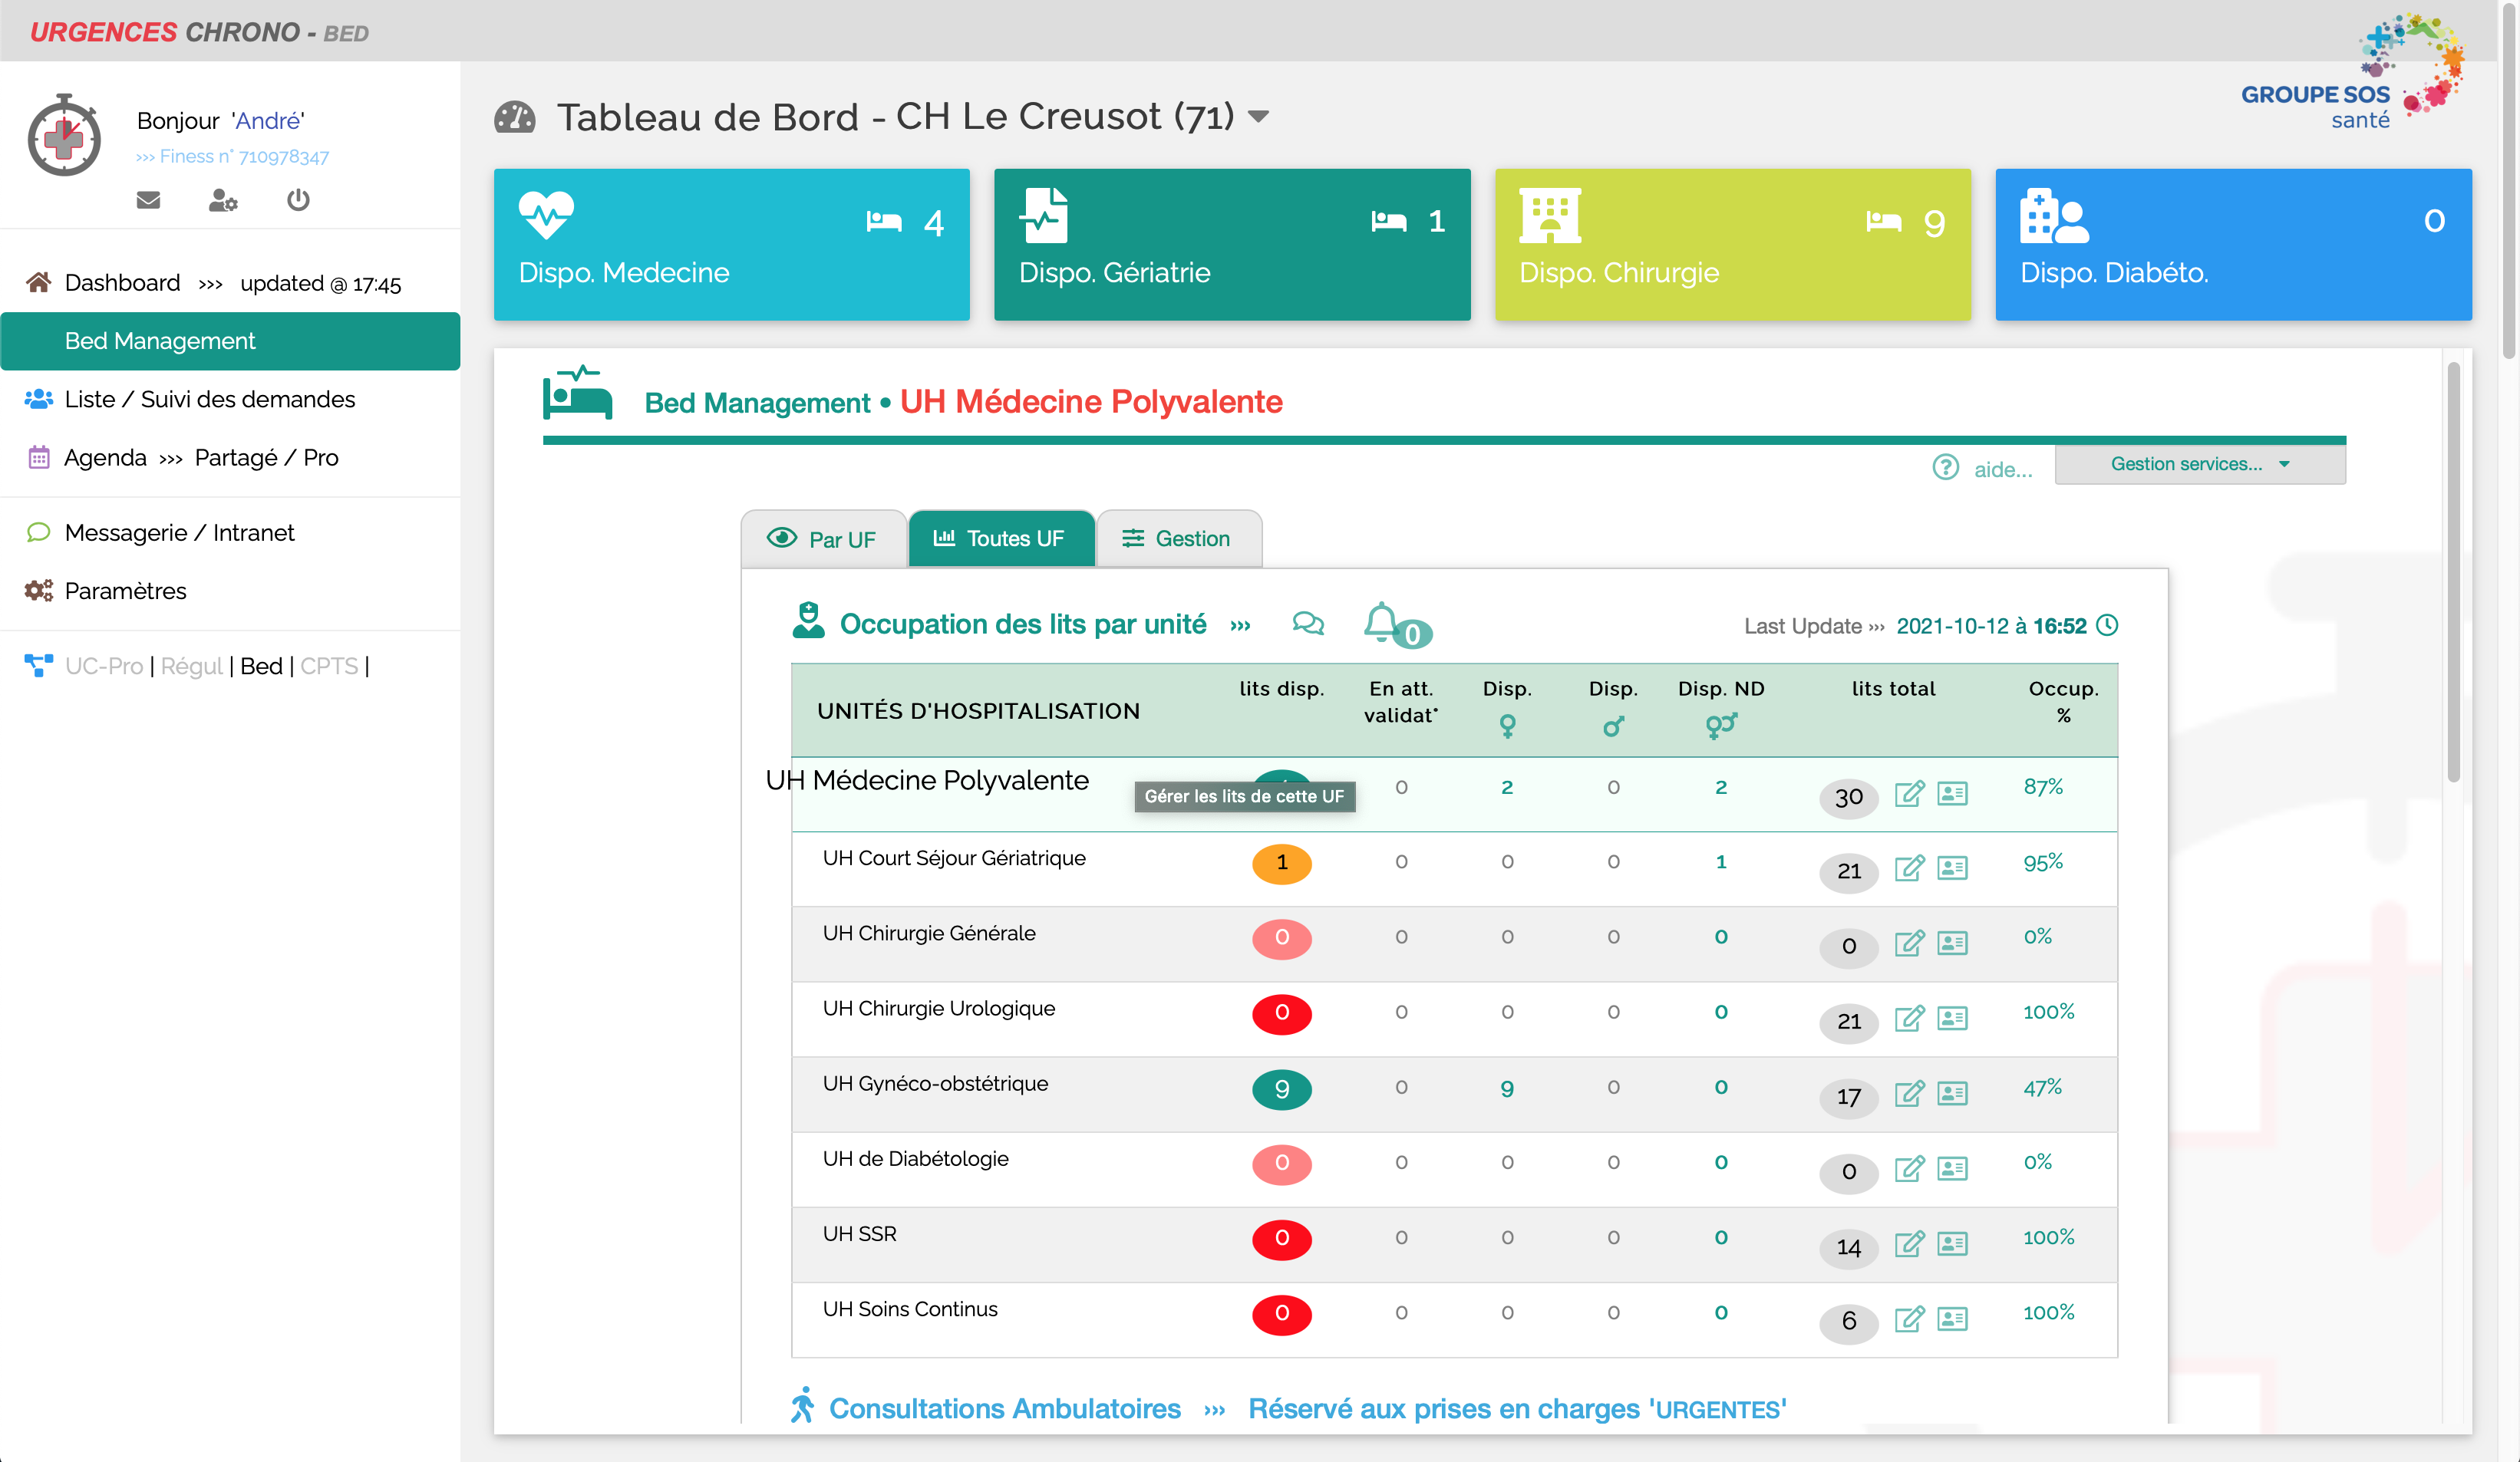This screenshot has height=1462, width=2520.
Task: Click the network icon beside UC-Pro
Action: click(x=38, y=666)
